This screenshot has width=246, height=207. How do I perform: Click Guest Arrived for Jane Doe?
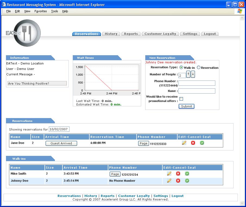(61, 143)
